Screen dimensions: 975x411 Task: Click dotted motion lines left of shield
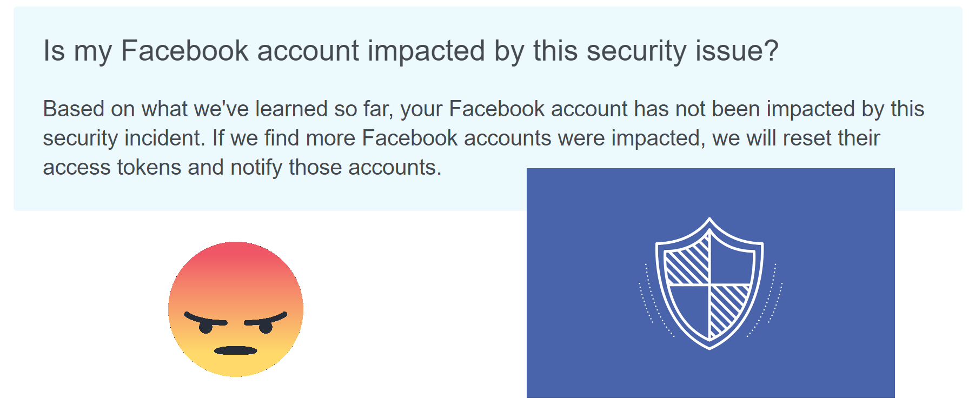(652, 303)
